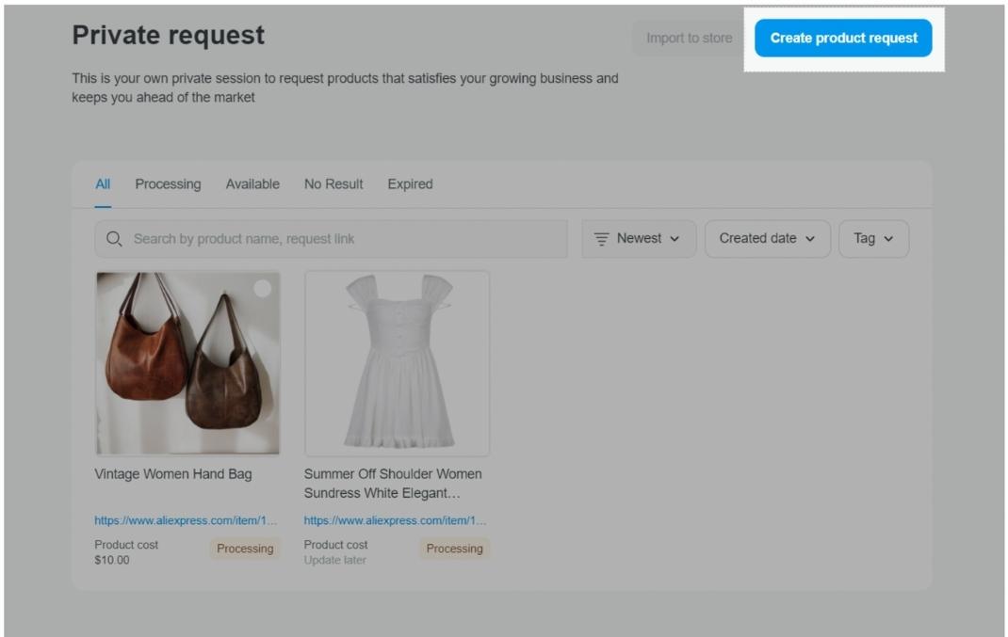Switch to the No Result tab
This screenshot has width=1008, height=637.
tap(331, 183)
